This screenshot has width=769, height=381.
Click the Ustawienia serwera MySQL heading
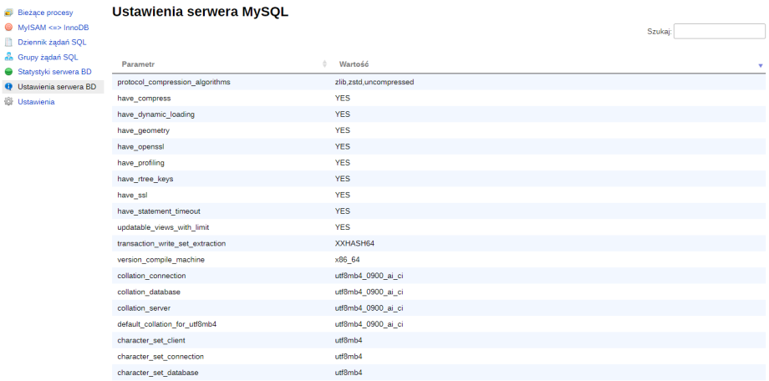click(200, 13)
